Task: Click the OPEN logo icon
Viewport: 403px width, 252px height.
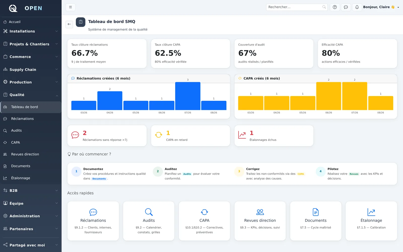Action: [13, 8]
